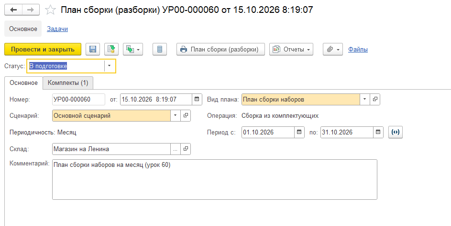Click the Склад ellipsis selection button
451x226 pixels.
[176, 149]
